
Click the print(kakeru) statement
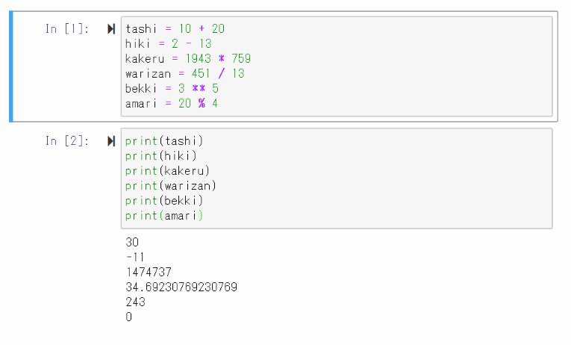point(167,171)
